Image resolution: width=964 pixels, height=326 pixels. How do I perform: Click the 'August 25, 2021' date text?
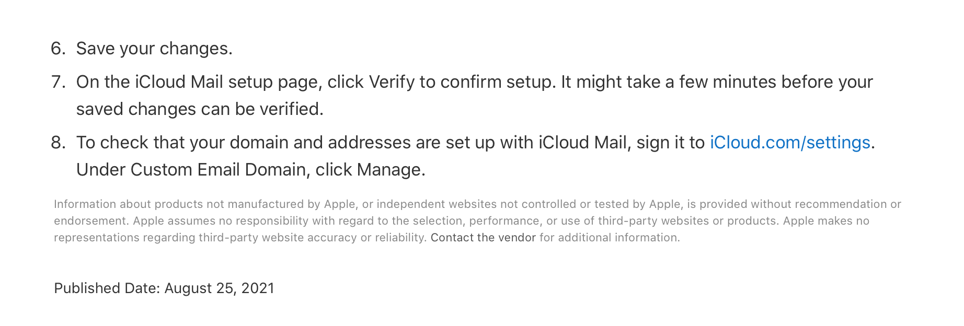pos(219,288)
